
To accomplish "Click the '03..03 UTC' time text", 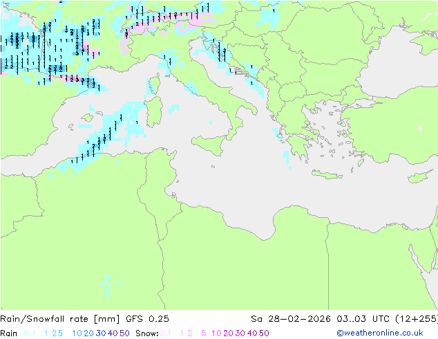I will pyautogui.click(x=363, y=319).
